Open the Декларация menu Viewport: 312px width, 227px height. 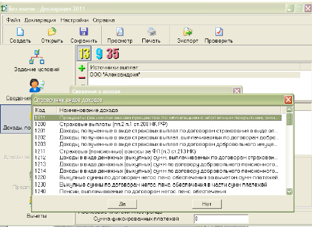click(x=40, y=20)
